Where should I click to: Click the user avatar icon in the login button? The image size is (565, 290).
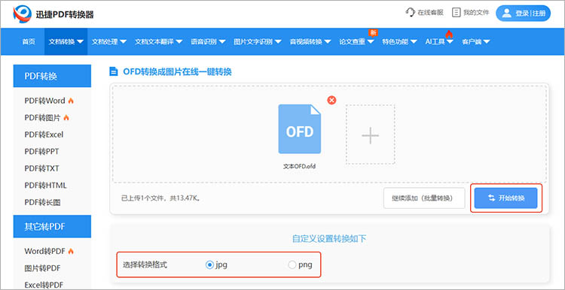coord(507,14)
